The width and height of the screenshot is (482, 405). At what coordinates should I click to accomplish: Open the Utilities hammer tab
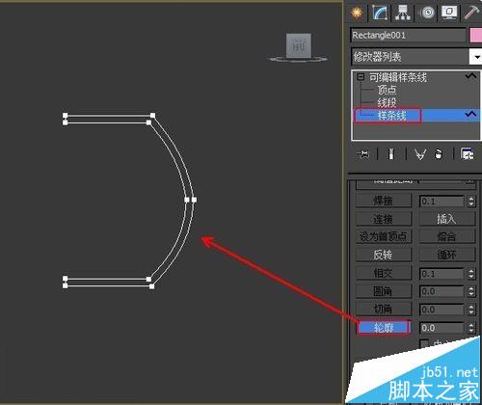(471, 13)
